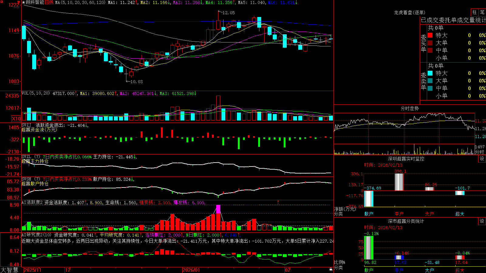Click the 朗科智能 stock name
The height and width of the screenshot is (273, 486).
pyautogui.click(x=35, y=2)
